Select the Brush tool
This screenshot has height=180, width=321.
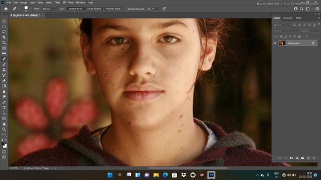tap(4, 64)
